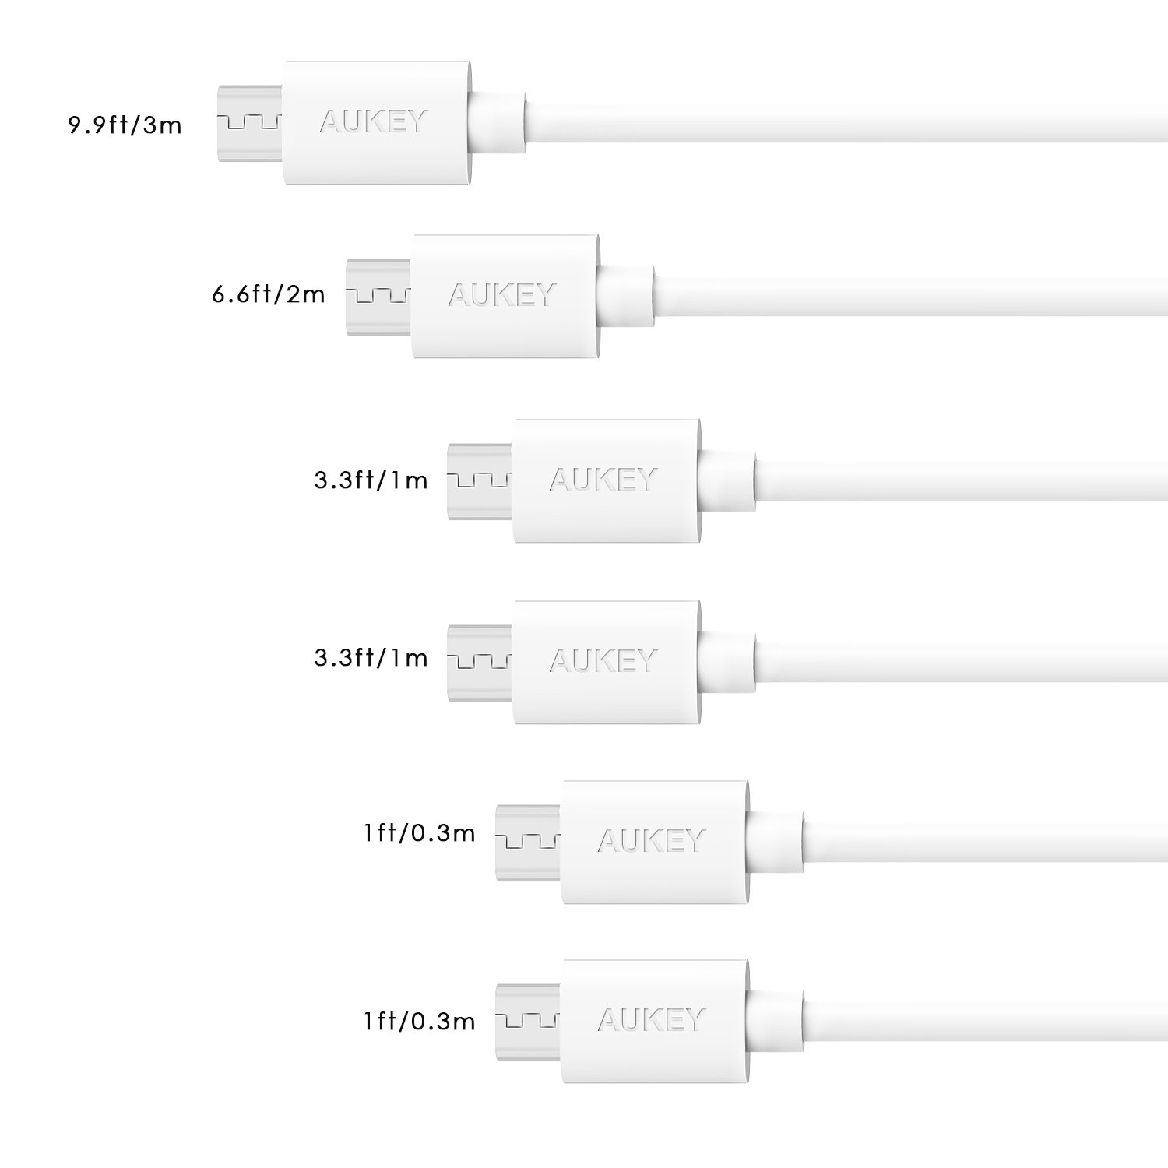Click the upper 1ft/0.3m label
The width and height of the screenshot is (1168, 1168).
(x=419, y=833)
